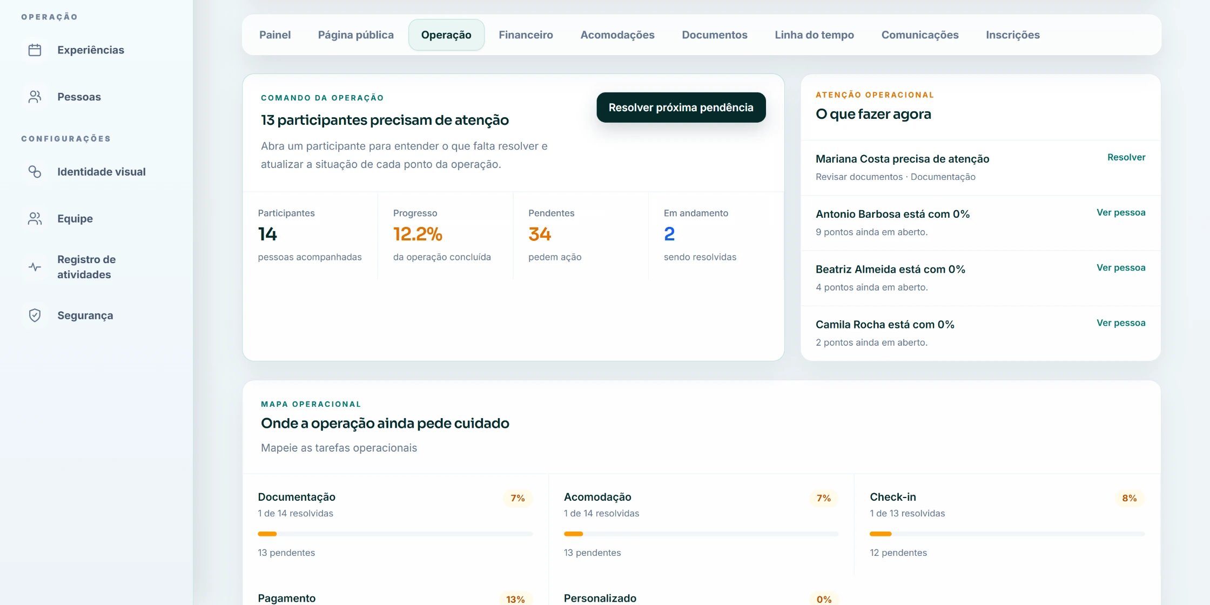Click the Identidade visual shapes icon
Screen dimensions: 1210x605
[35, 172]
